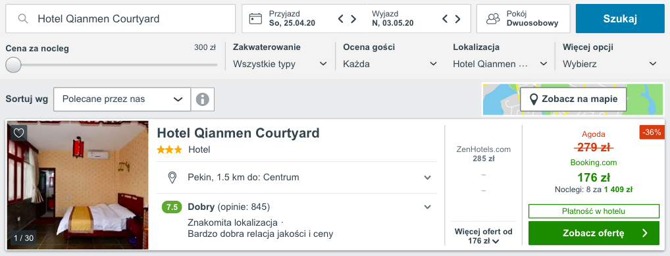Click the heart favorite icon on hotel photo
Screen dimensions: 670x256
pyautogui.click(x=18, y=134)
